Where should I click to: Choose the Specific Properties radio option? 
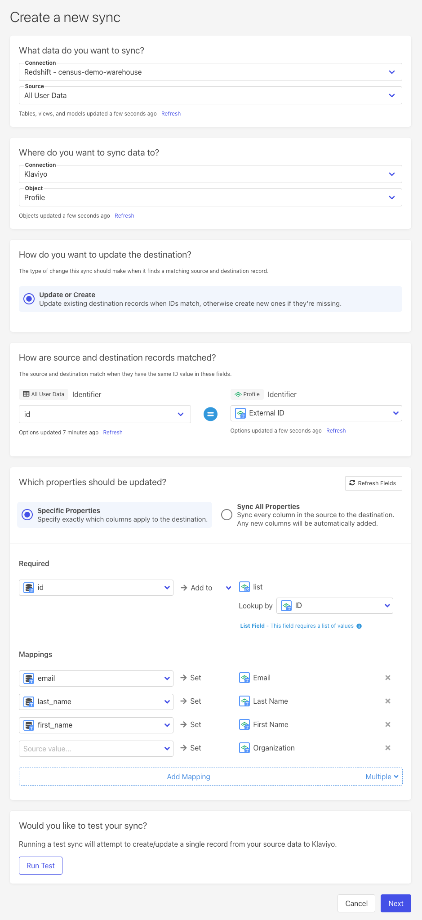coord(27,515)
